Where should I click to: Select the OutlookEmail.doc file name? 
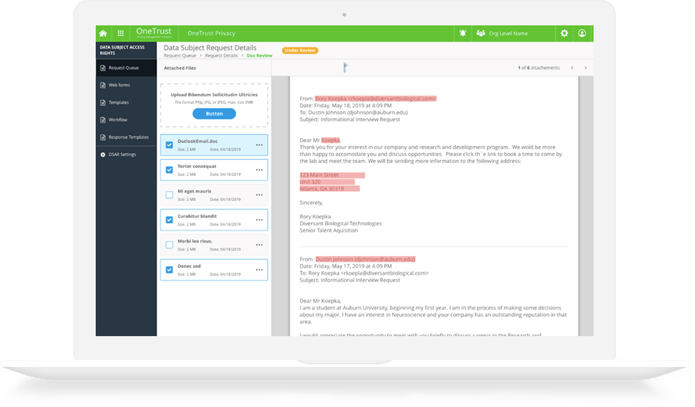198,141
